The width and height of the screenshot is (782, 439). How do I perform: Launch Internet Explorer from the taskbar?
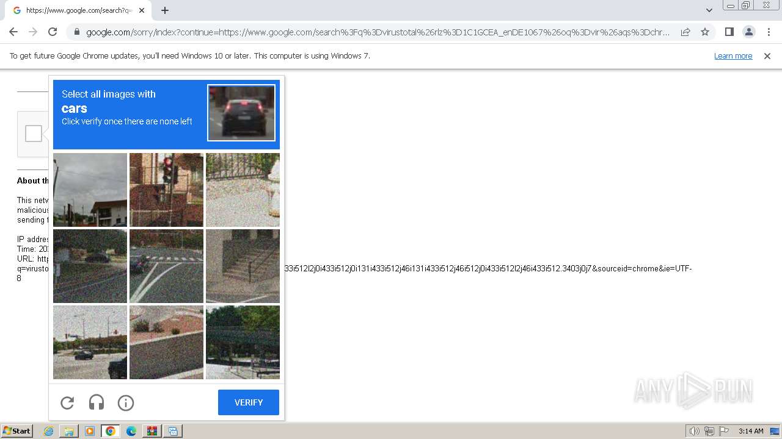49,431
